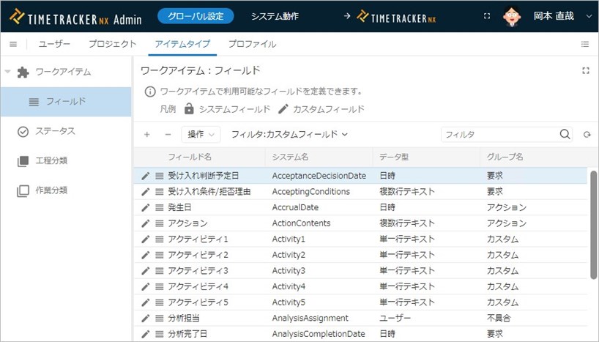Click drag handle icon on アクション row
Viewport: 599px width, 342px height.
point(159,223)
